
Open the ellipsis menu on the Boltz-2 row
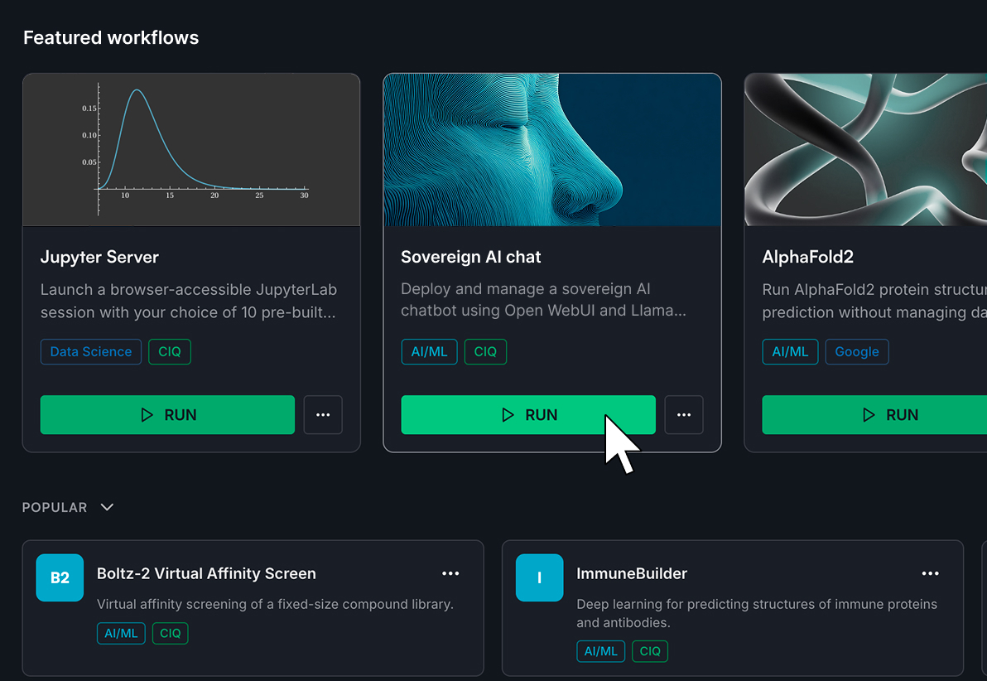pyautogui.click(x=450, y=573)
